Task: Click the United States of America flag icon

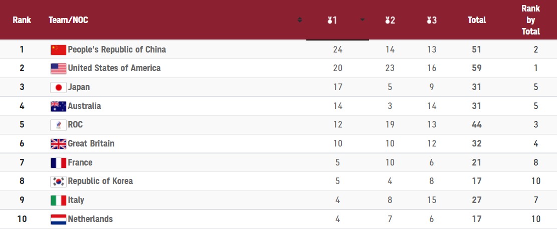Action: [59, 68]
